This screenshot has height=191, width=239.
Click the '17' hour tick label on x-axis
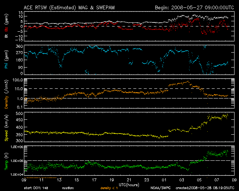[x=94, y=180]
